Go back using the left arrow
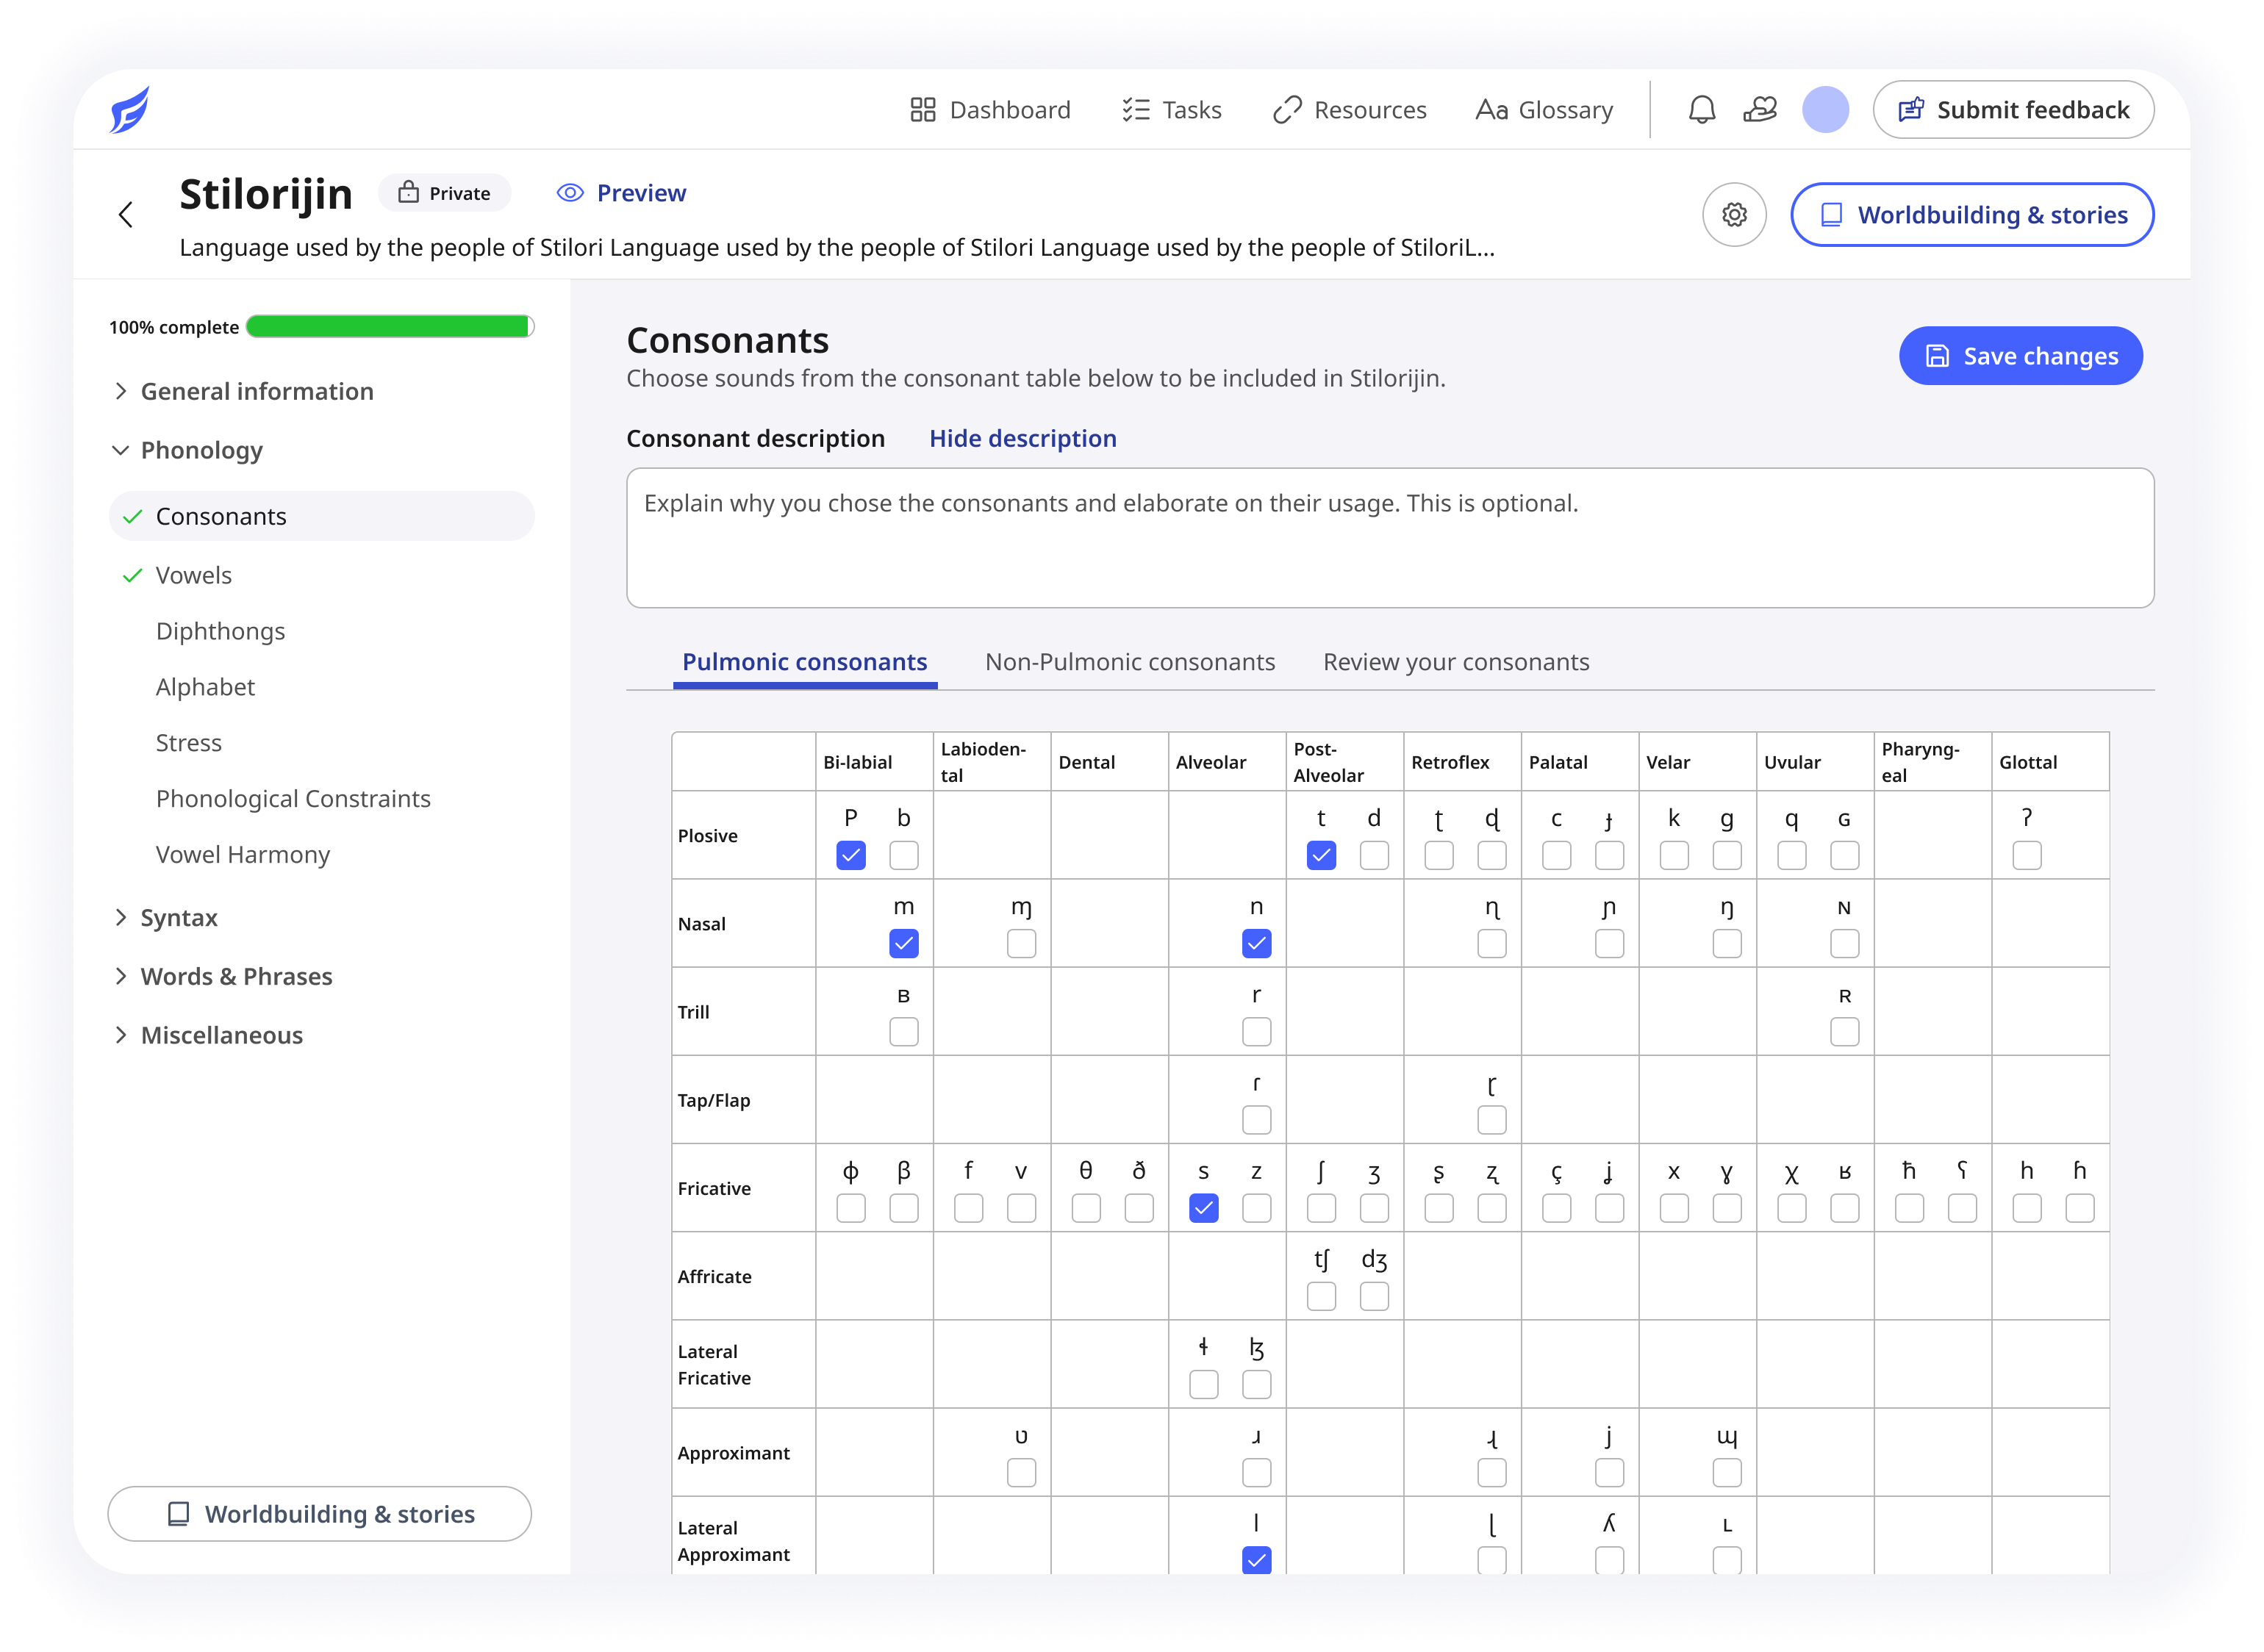 click(126, 214)
